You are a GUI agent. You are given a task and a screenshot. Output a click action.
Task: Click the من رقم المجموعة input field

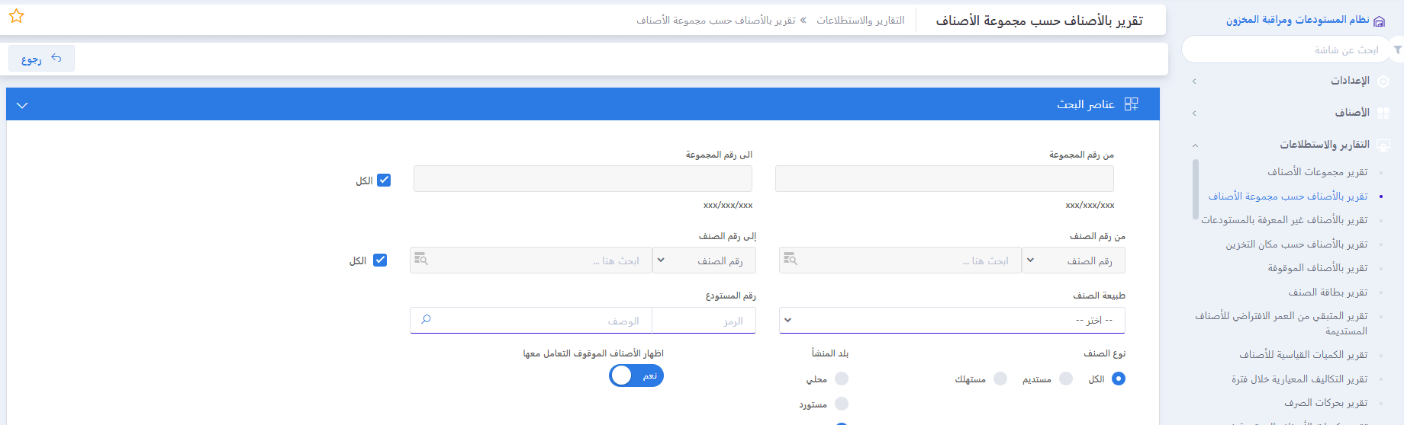(x=945, y=179)
